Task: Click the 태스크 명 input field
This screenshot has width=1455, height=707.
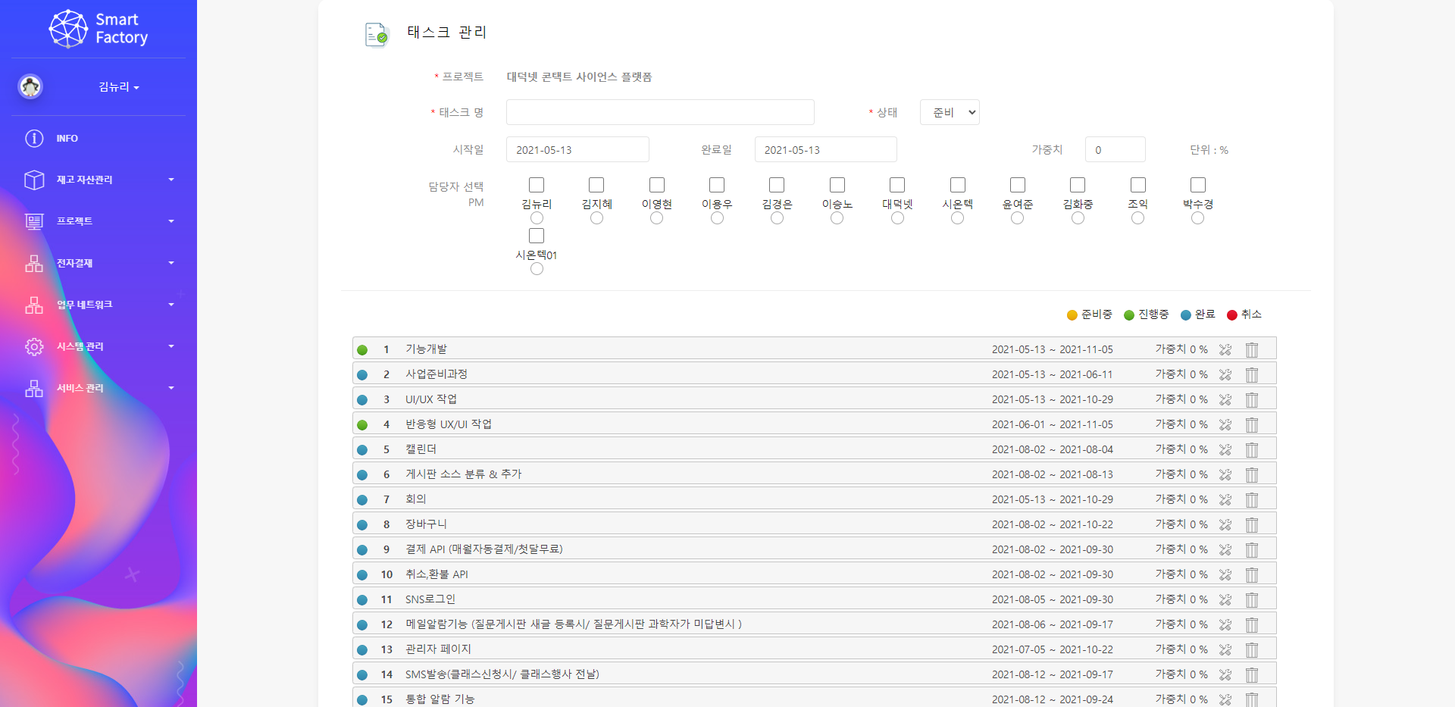Action: [660, 112]
